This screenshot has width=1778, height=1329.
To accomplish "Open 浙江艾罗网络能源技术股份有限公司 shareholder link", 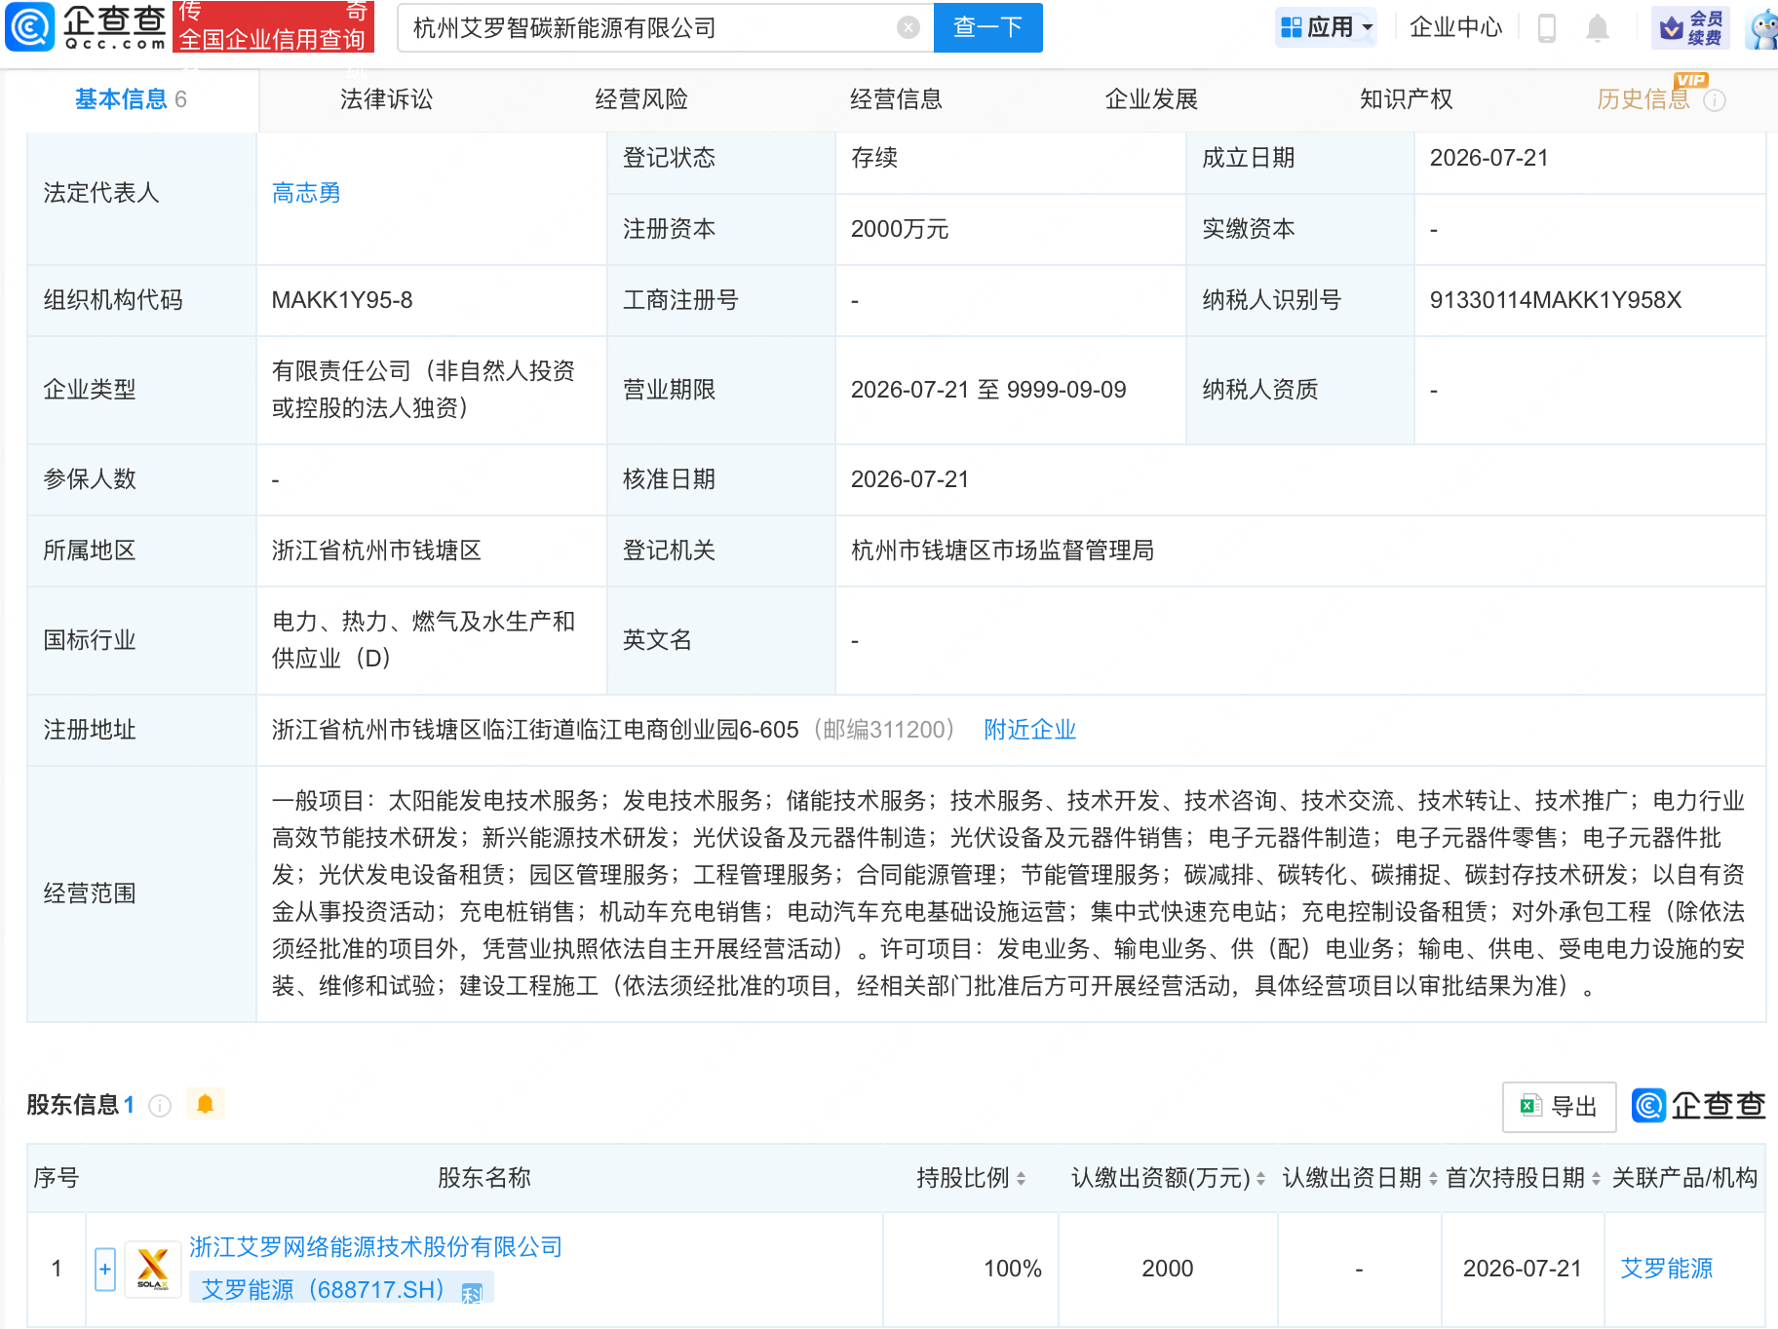I will tap(375, 1247).
